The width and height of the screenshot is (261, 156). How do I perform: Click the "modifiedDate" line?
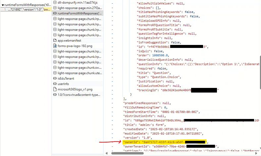pyautogui.click(x=163, y=134)
